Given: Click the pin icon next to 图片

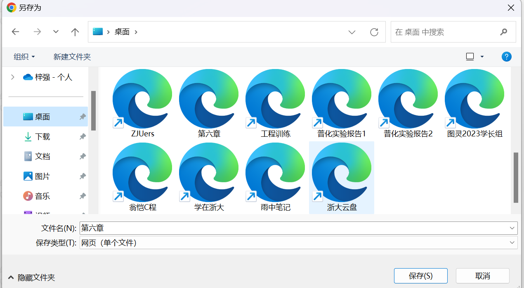Looking at the screenshot, I should (83, 176).
